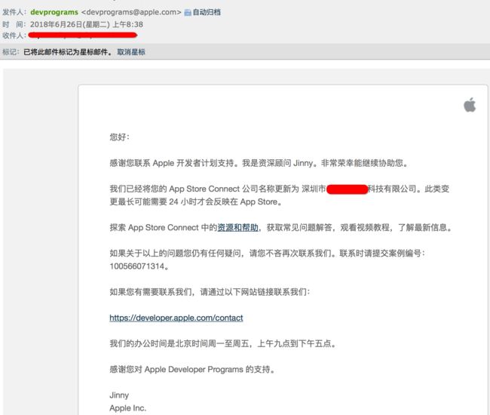Click the line mentioning 资深顾问 Jinny
Screen dimensions: 490x415
[x=259, y=163]
